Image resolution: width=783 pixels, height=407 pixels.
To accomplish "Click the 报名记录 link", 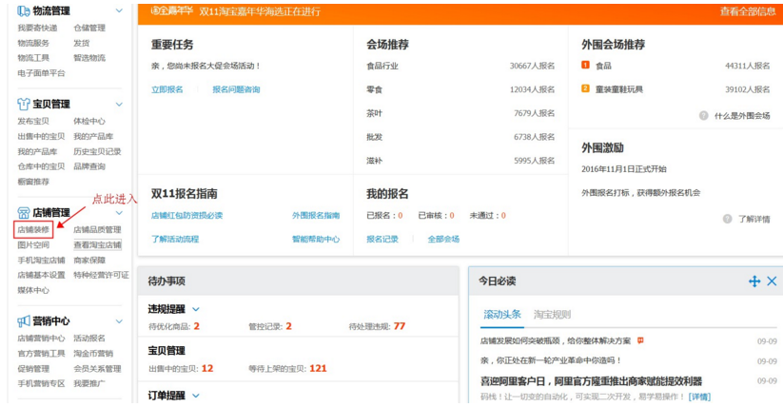I will point(382,240).
